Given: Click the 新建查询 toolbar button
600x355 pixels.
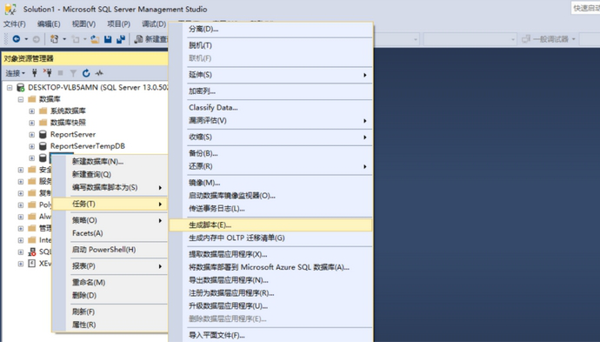Looking at the screenshot, I should point(151,39).
